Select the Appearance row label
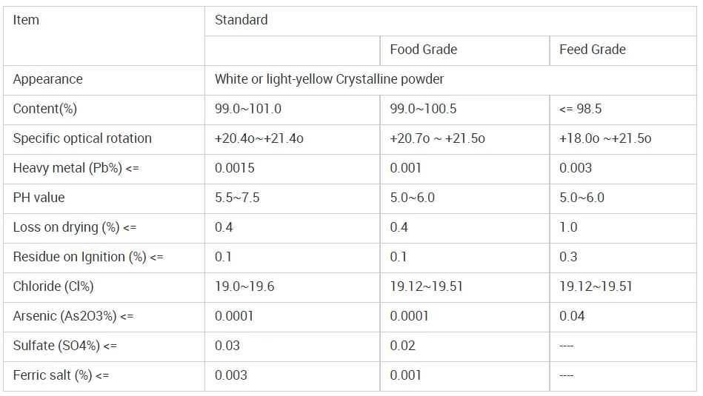This screenshot has height=396, width=703. [104, 80]
